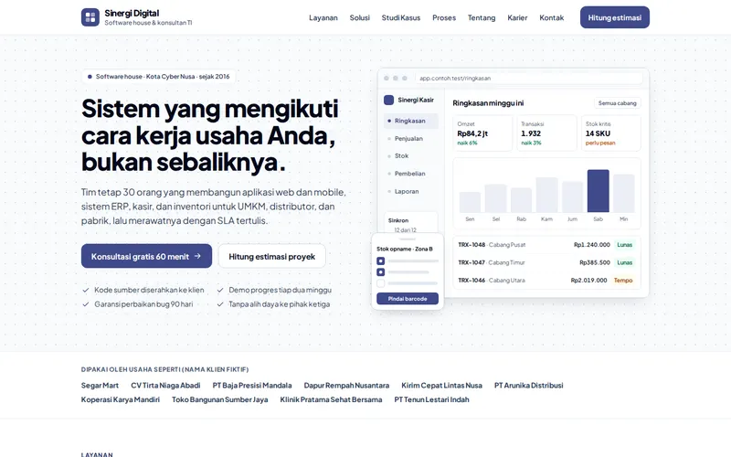Click the Sinergi Digital logo icon
This screenshot has height=457, width=731.
(90, 17)
